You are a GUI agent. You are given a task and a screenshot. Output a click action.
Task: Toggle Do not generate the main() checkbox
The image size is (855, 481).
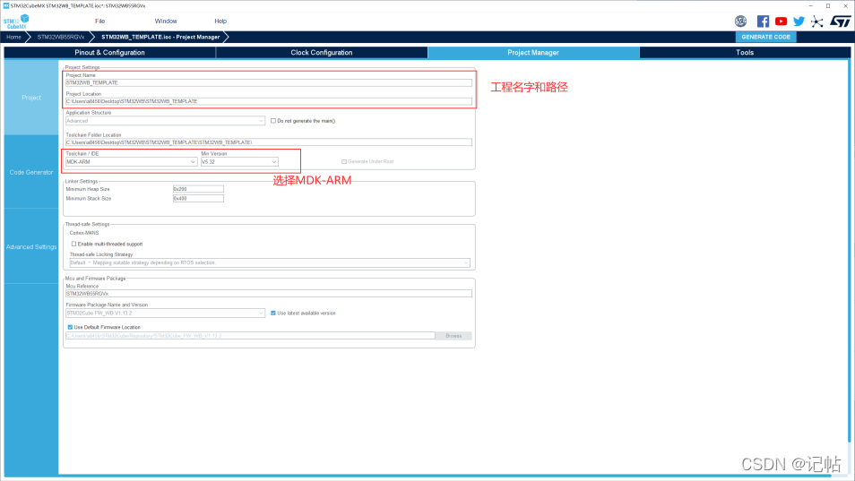pos(273,121)
